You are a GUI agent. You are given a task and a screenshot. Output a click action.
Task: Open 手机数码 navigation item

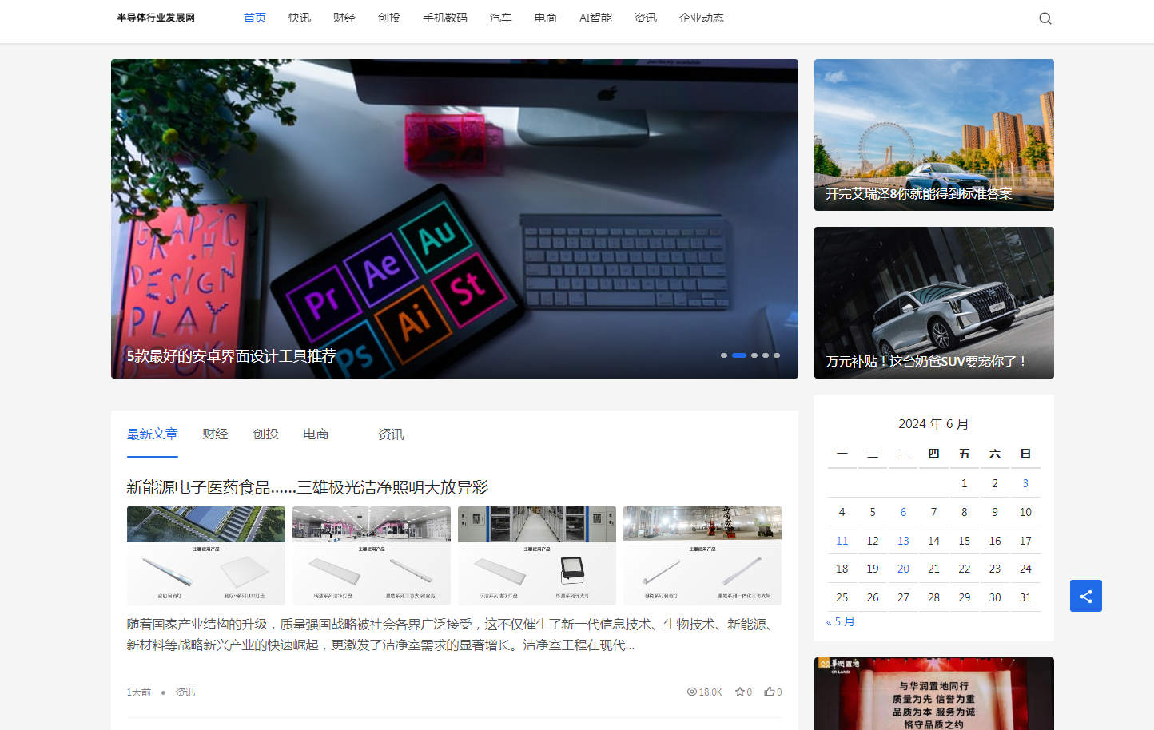(x=445, y=18)
